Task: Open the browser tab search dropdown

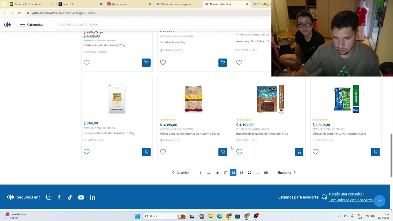Action: click(4, 4)
